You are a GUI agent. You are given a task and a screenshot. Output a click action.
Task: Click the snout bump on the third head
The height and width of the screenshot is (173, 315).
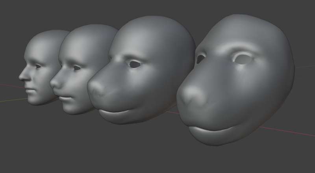click(x=96, y=88)
